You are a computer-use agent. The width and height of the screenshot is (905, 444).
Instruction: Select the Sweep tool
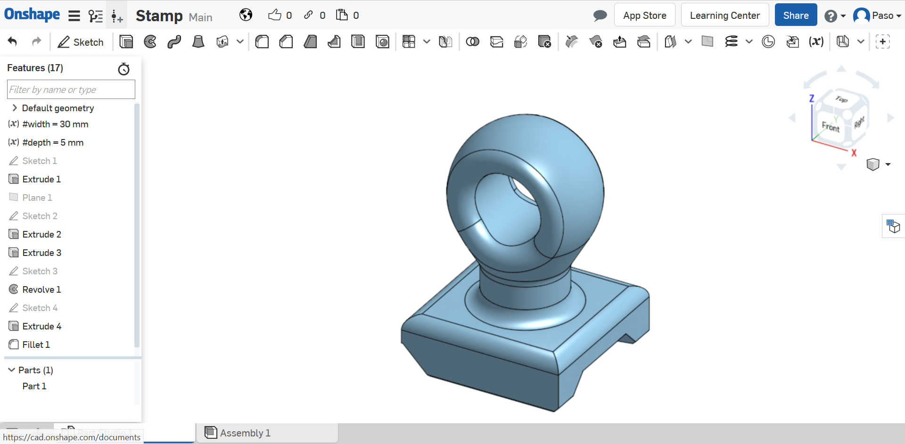click(174, 42)
